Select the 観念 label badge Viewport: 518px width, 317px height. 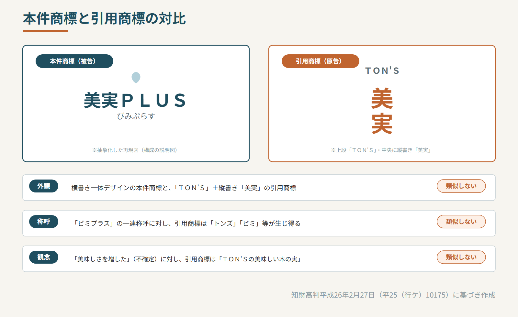tap(44, 257)
